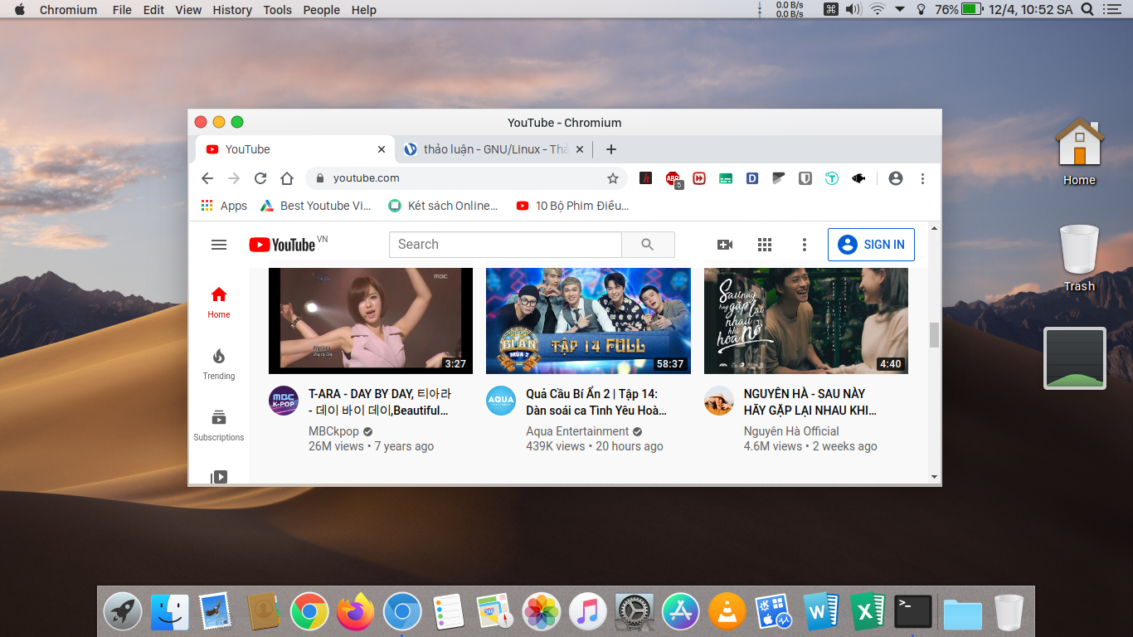Click the Nguyên Hà Official channel name
Image resolution: width=1133 pixels, height=637 pixels.
coord(791,431)
